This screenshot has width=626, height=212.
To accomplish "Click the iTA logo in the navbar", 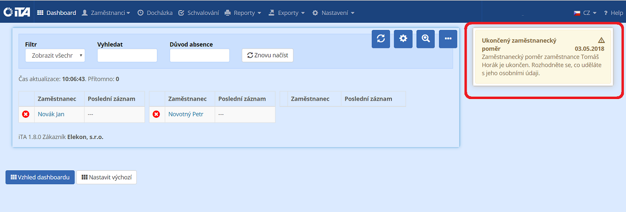I will (x=16, y=12).
